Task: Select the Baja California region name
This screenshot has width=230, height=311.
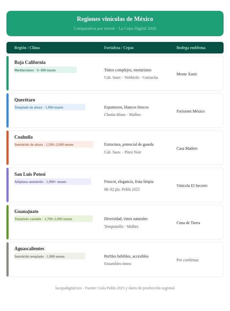Action: click(30, 62)
